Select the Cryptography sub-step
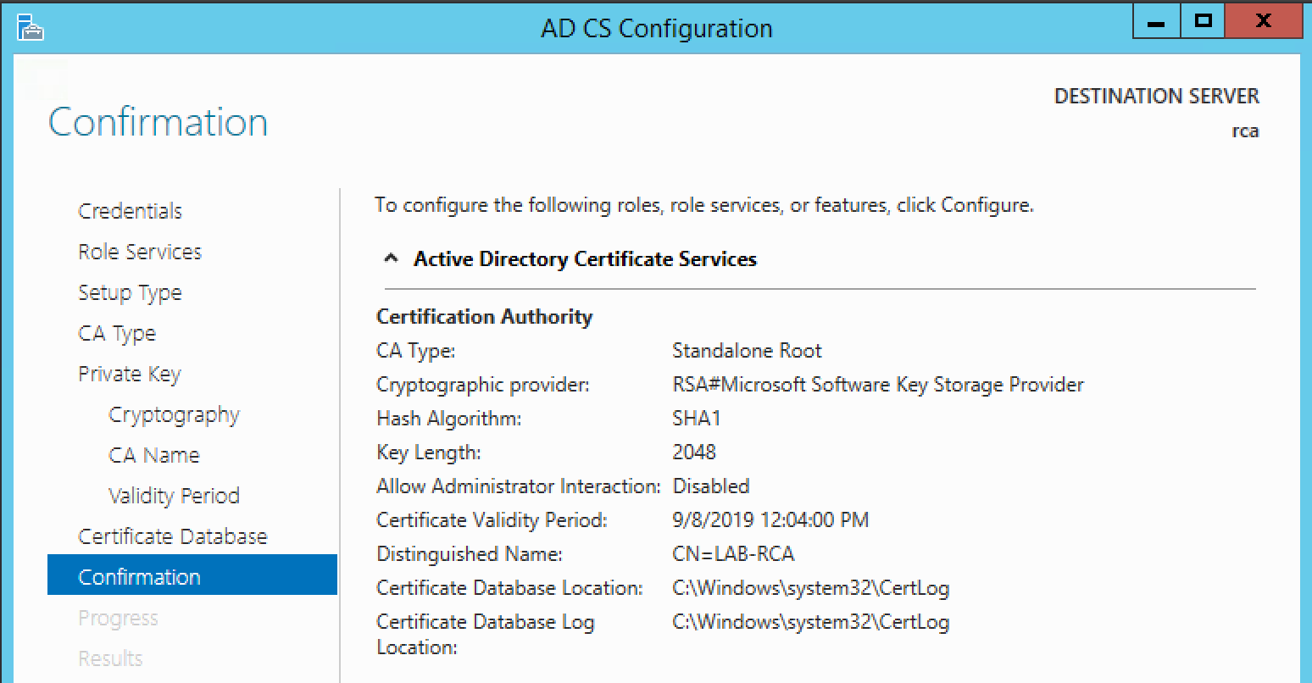 pos(174,414)
